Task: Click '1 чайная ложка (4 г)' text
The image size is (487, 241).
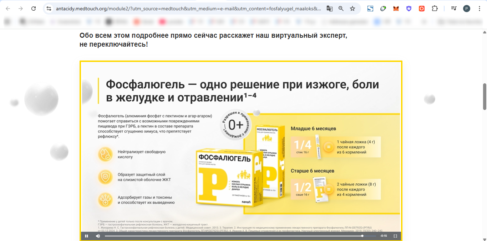Action: point(356,142)
